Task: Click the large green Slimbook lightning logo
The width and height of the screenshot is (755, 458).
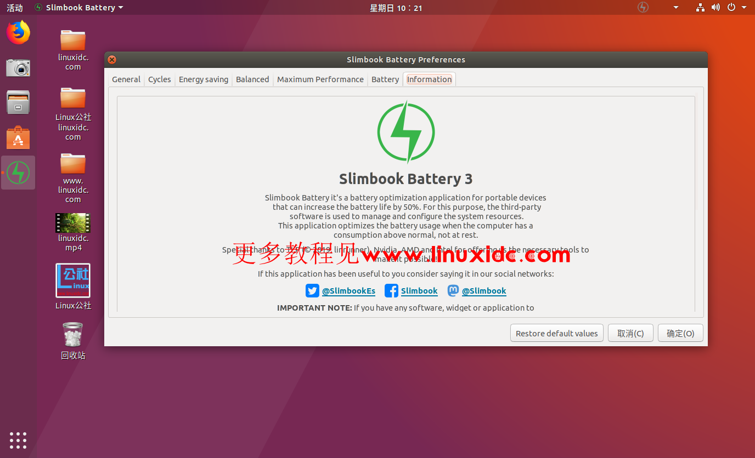Action: (406, 131)
